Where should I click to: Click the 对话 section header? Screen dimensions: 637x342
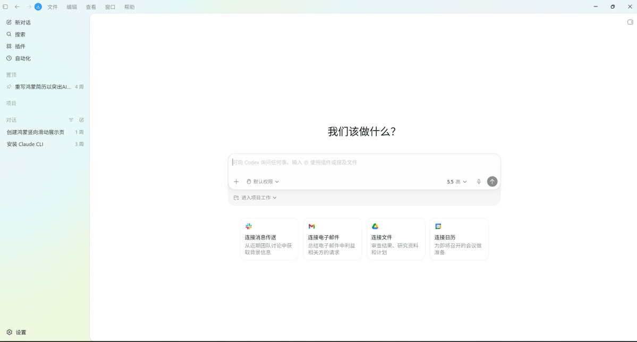tap(11, 120)
